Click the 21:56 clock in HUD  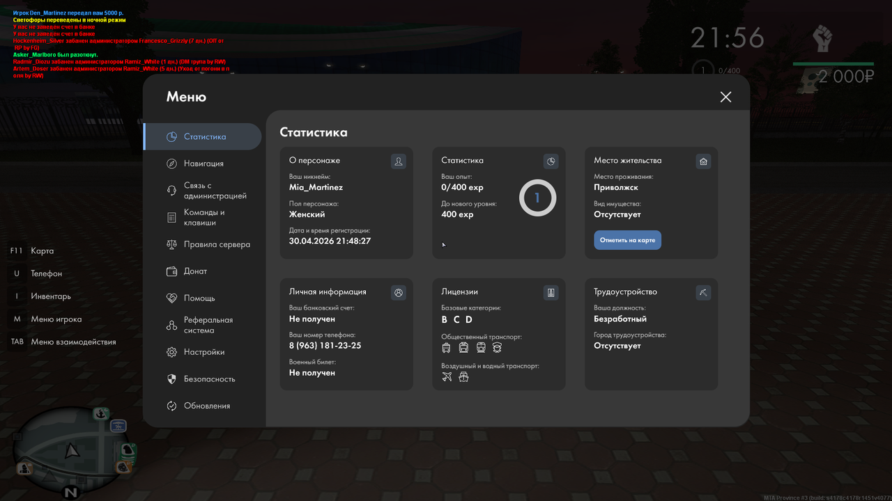click(x=727, y=38)
